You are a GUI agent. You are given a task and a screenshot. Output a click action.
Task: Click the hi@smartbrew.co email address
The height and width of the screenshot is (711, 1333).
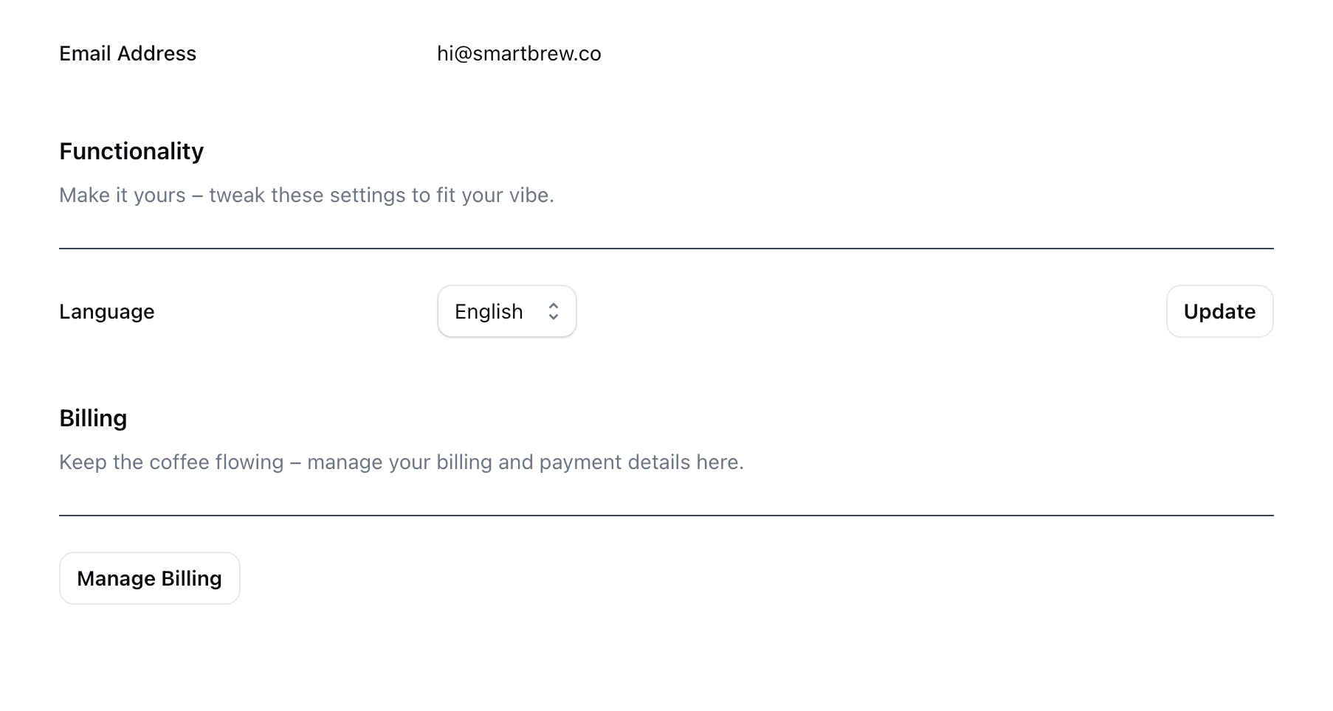coord(519,54)
